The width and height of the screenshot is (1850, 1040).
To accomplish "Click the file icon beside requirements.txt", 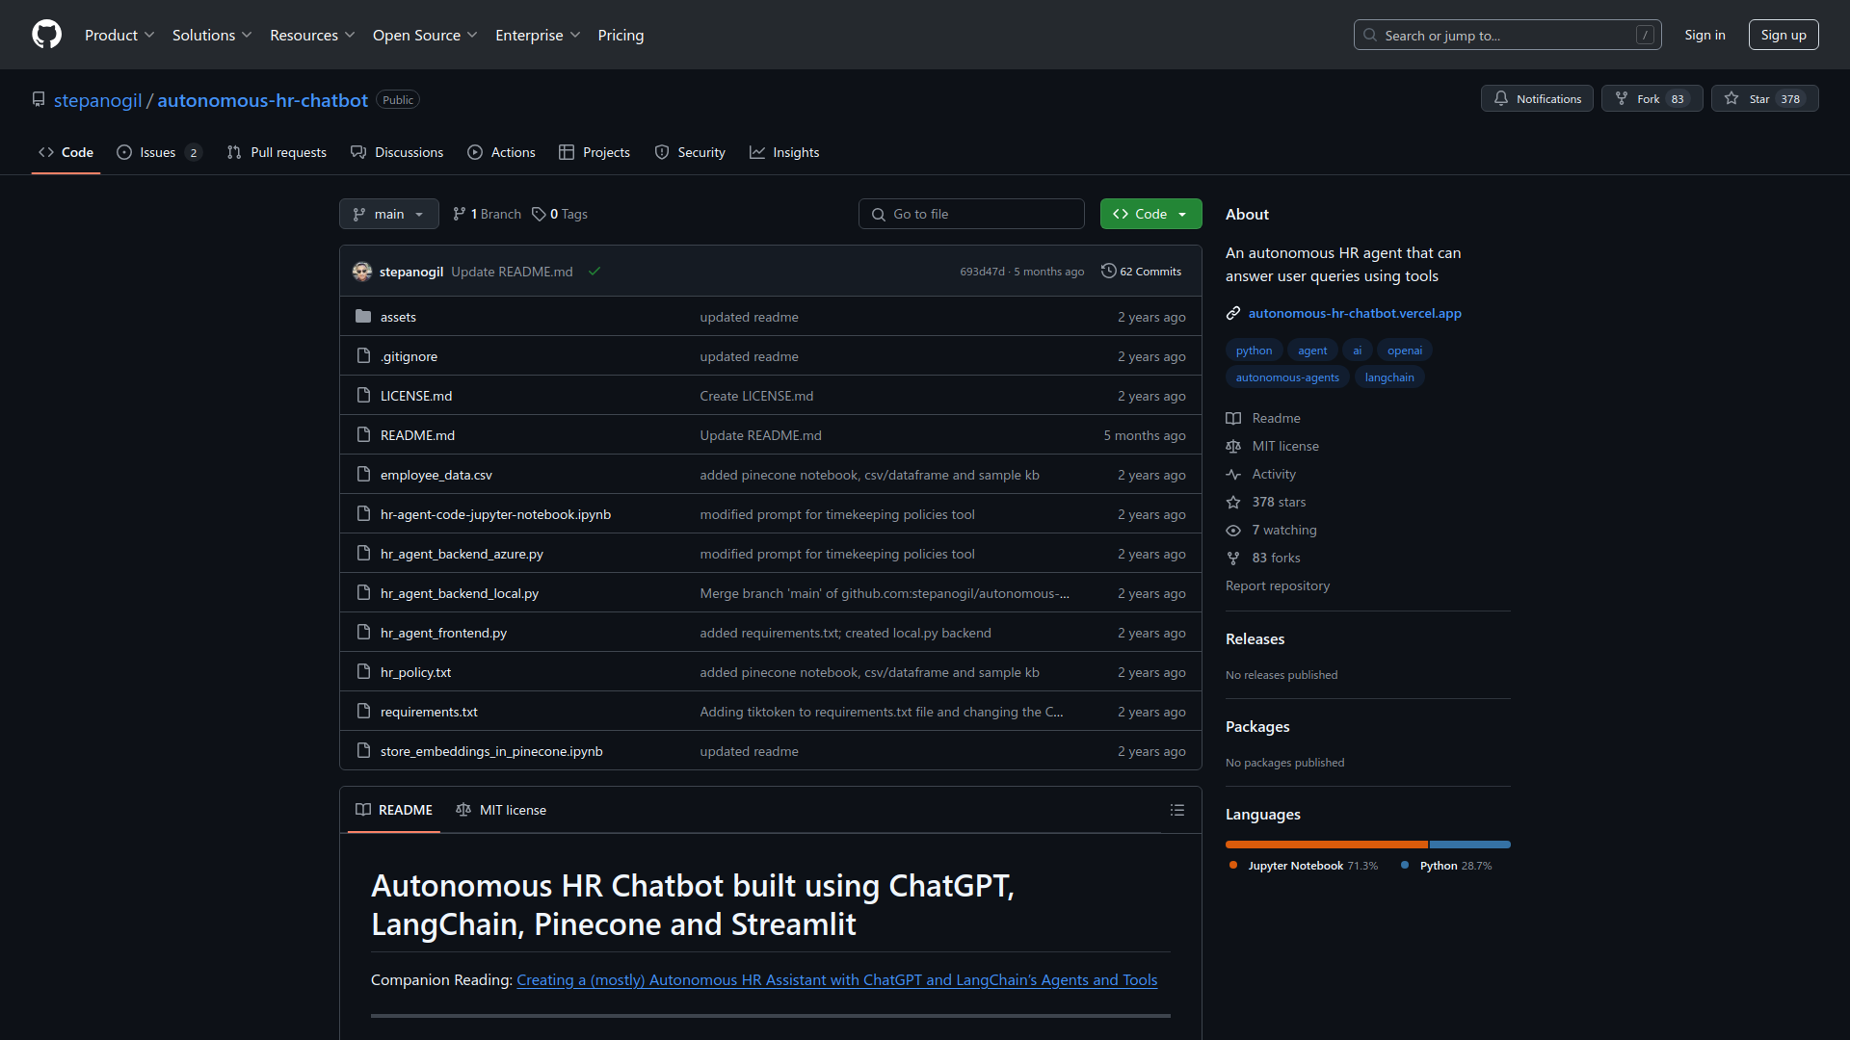I will pos(363,712).
